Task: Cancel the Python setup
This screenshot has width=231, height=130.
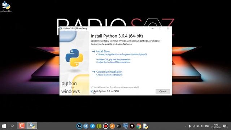Action: tap(163, 91)
